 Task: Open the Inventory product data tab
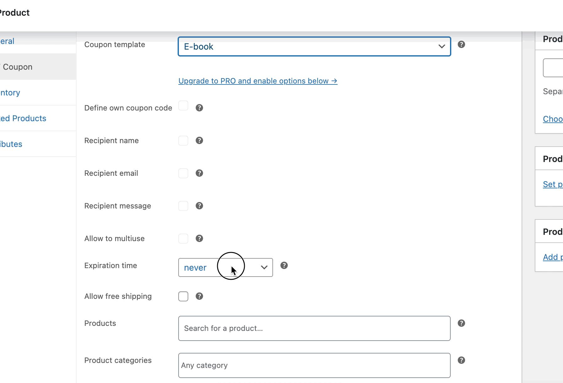tap(38, 93)
